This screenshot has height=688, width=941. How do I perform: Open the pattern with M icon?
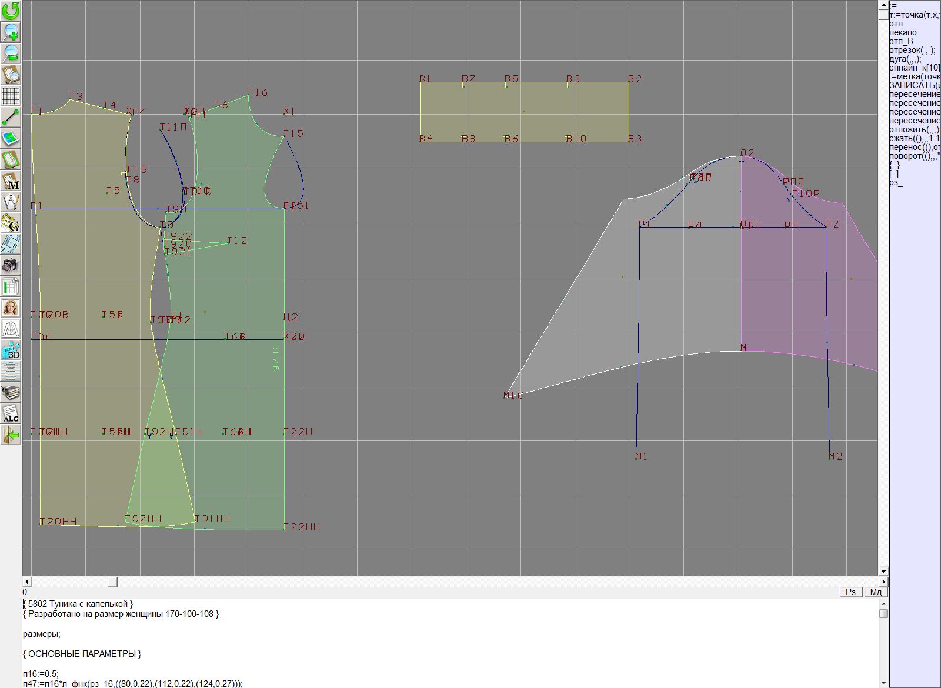(11, 181)
